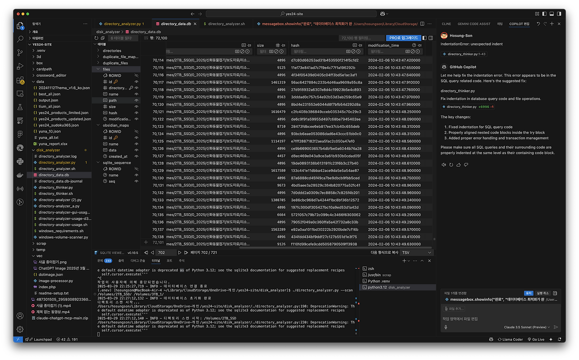Image resolution: width=579 pixels, height=360 pixels.
Task: Open the Docker view in activity bar
Action: [20, 175]
